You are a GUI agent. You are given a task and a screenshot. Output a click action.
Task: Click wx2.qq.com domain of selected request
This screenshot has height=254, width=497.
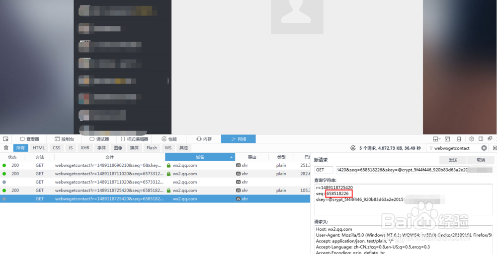point(185,199)
